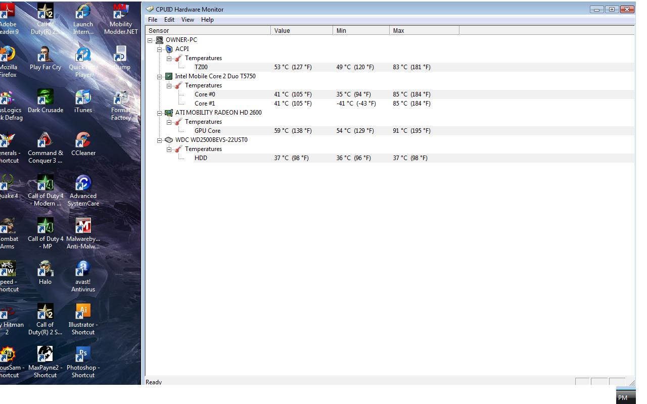Viewport: 647px width, 404px height.
Task: Click the TZ00 value 53 °C (127 °F)
Action: [293, 67]
